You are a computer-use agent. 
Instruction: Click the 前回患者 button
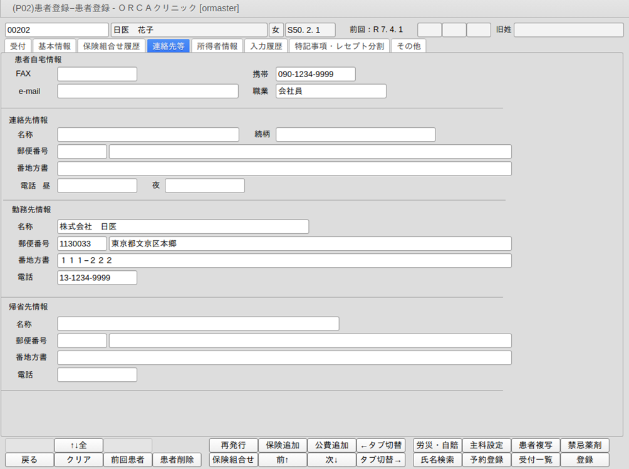click(127, 460)
